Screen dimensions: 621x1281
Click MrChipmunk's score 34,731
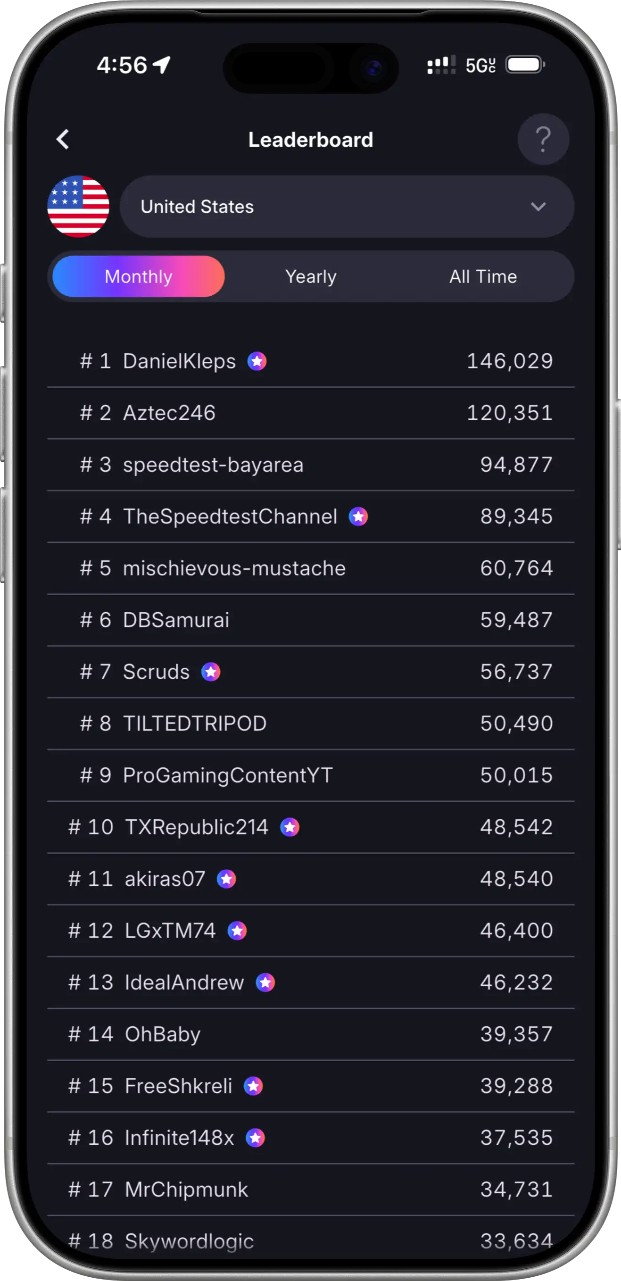[x=516, y=1190]
